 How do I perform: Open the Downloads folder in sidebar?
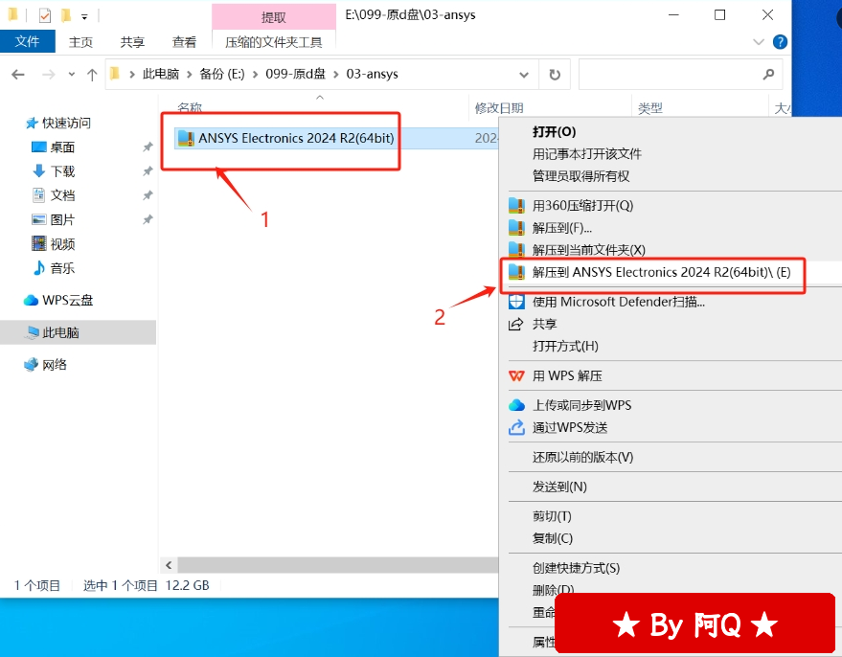point(62,171)
